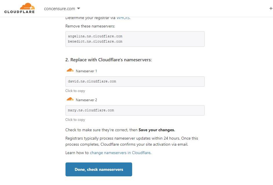Select the angelina.ns.cloudflare.com nameserver text
Image resolution: width=273 pixels, height=185 pixels.
(95, 36)
